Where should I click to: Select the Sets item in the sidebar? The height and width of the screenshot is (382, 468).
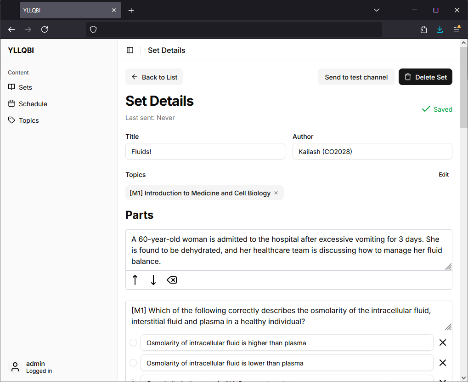(x=25, y=87)
